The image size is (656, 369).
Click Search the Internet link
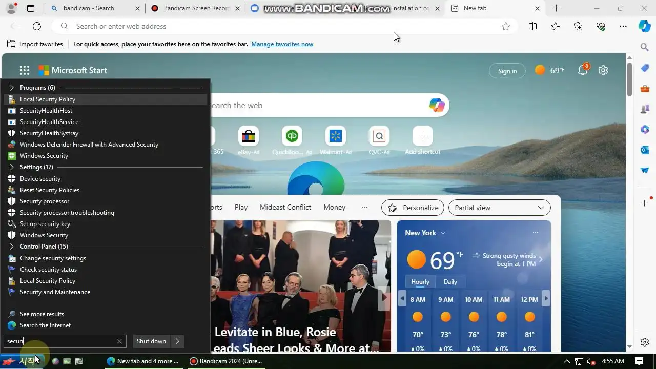pyautogui.click(x=45, y=325)
